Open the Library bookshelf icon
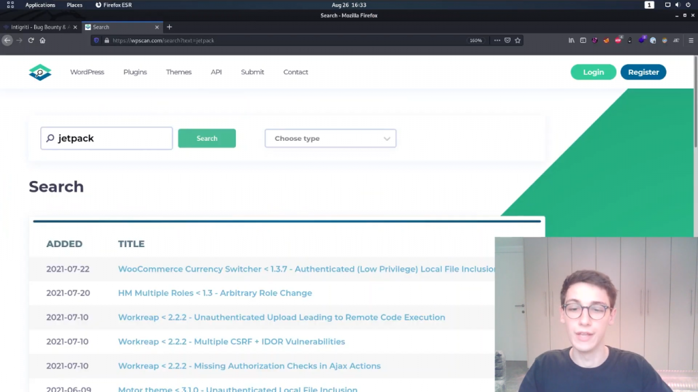The image size is (698, 392). [571, 40]
